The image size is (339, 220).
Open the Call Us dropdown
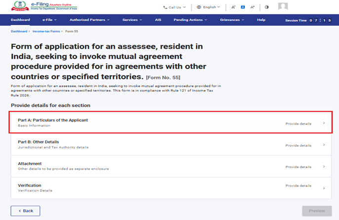tap(174, 7)
